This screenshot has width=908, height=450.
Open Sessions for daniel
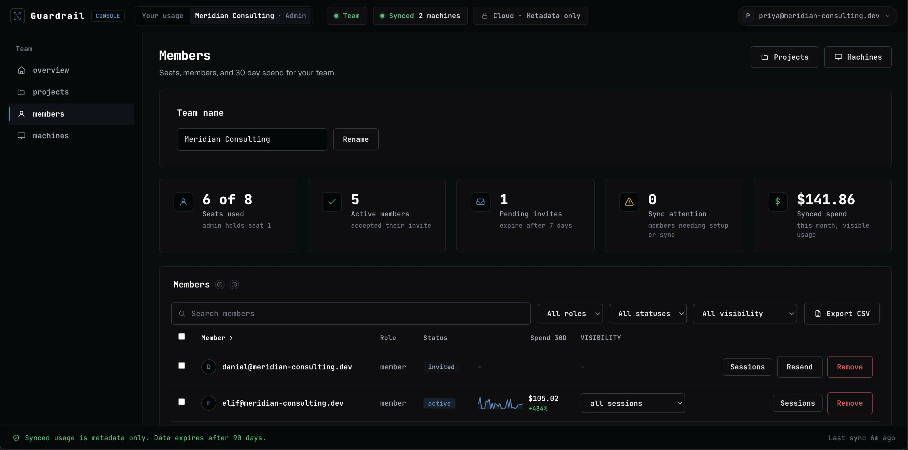pos(747,367)
